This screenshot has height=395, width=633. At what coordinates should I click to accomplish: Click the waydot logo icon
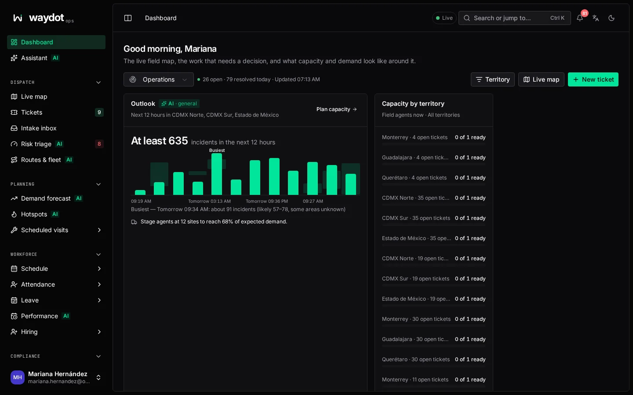pyautogui.click(x=18, y=18)
